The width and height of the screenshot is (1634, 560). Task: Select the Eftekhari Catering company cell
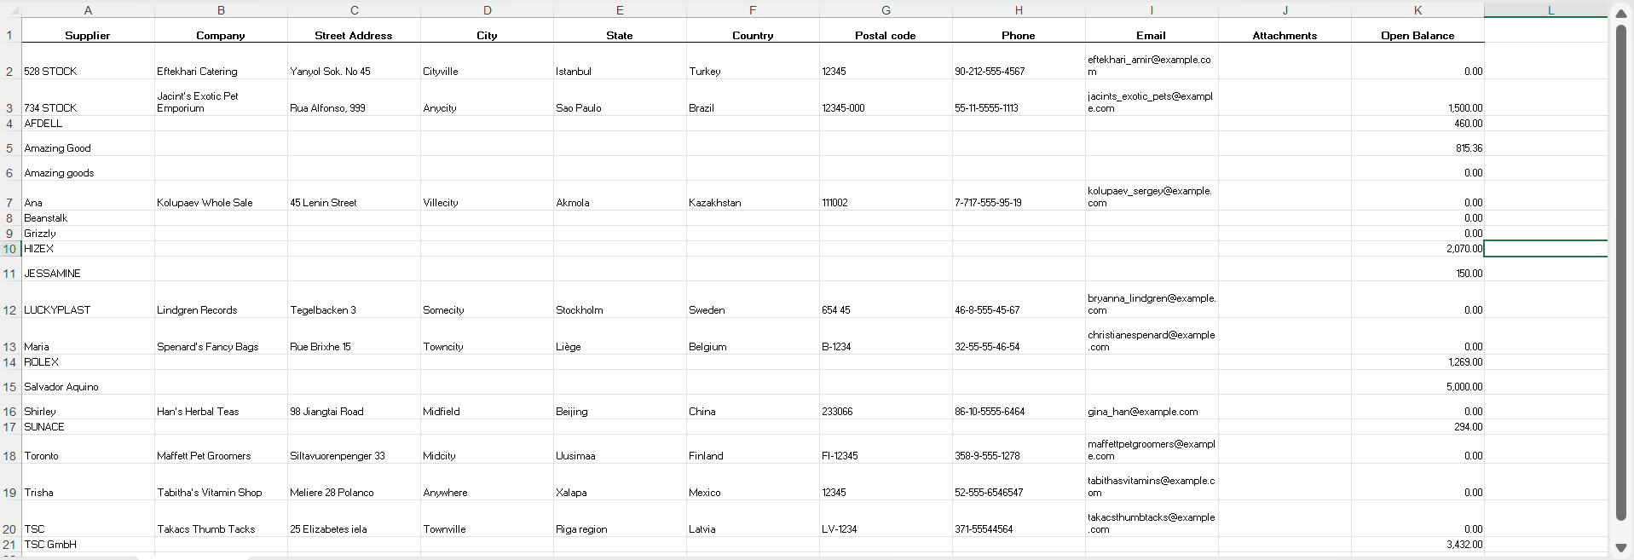tap(221, 72)
